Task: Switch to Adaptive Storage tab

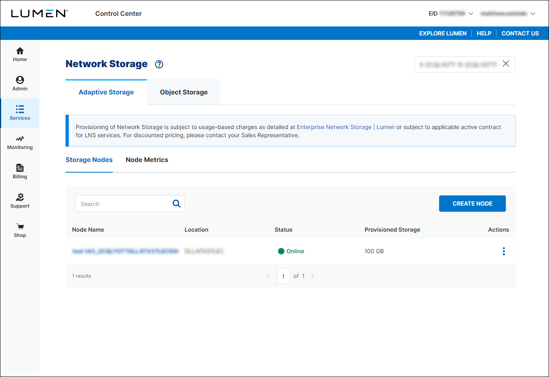Action: click(x=106, y=92)
